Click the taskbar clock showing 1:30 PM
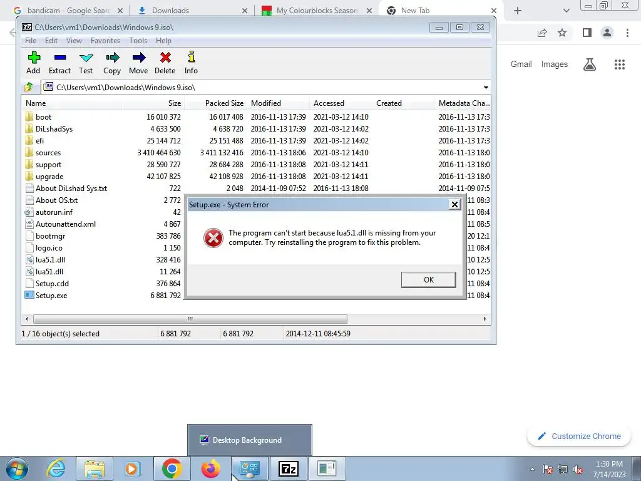The width and height of the screenshot is (641, 481). (x=609, y=469)
